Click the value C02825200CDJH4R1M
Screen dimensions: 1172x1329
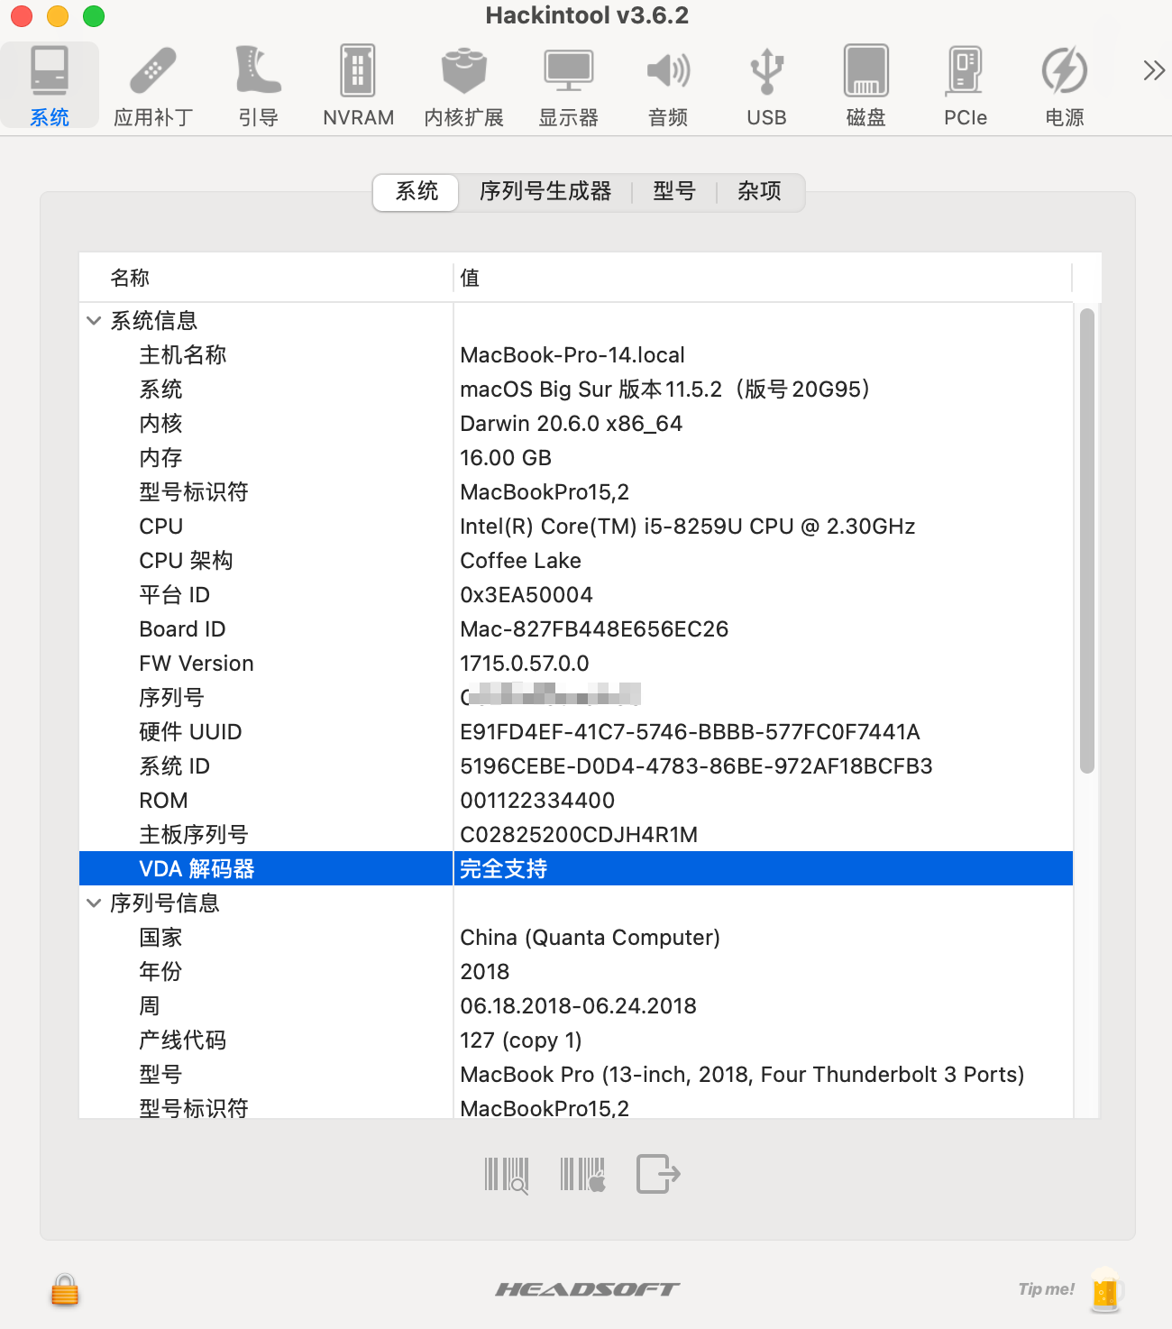click(x=579, y=835)
